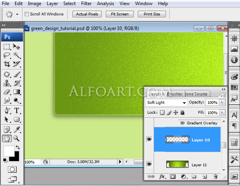The image size is (240, 186).
Task: Select the Magic Wand tool
Action: [16, 55]
